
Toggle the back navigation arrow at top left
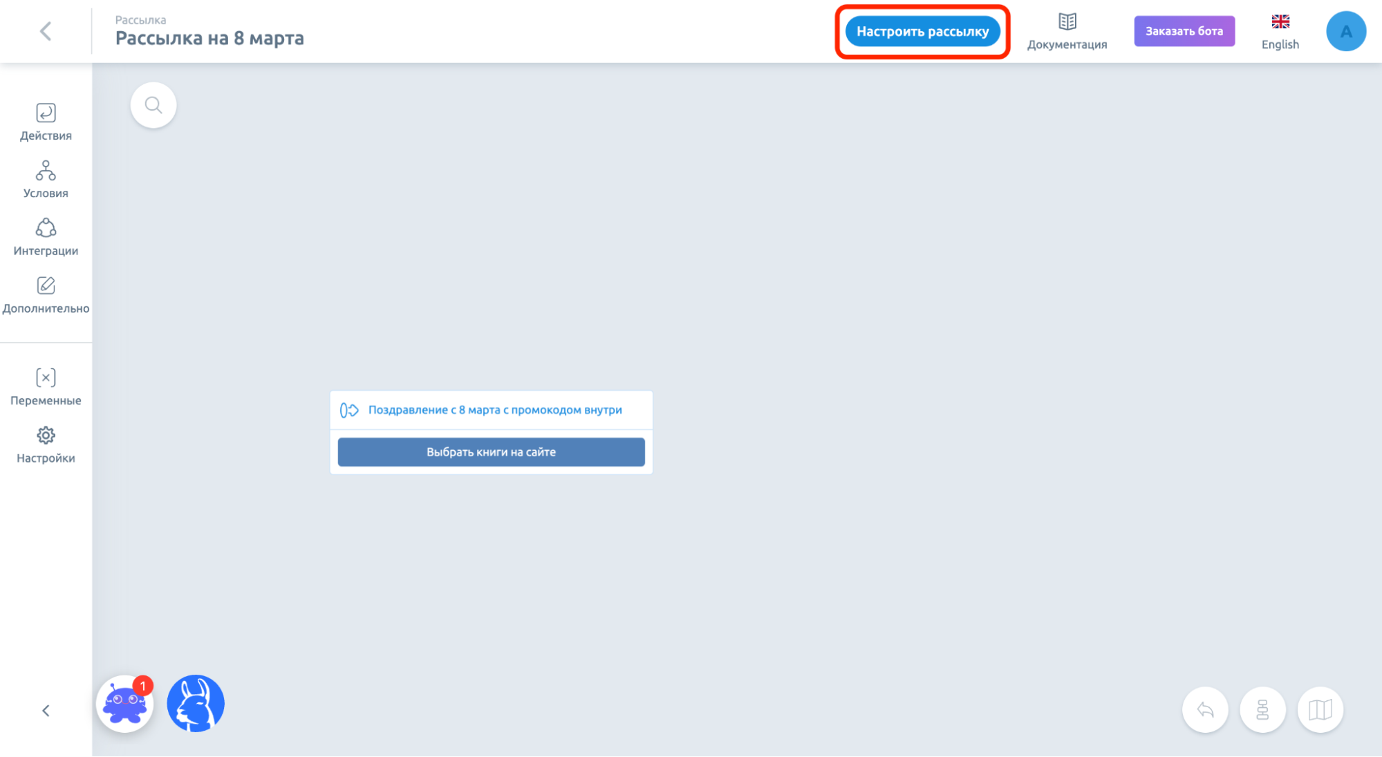[x=46, y=31]
